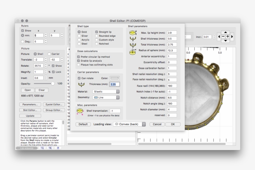The height and width of the screenshot is (170, 255).
Task: Click the picture Clear button
Action: pyautogui.click(x=42, y=90)
